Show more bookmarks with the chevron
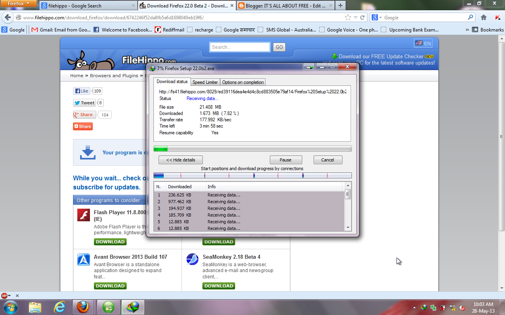Image resolution: width=505 pixels, height=315 pixels. coord(467,30)
